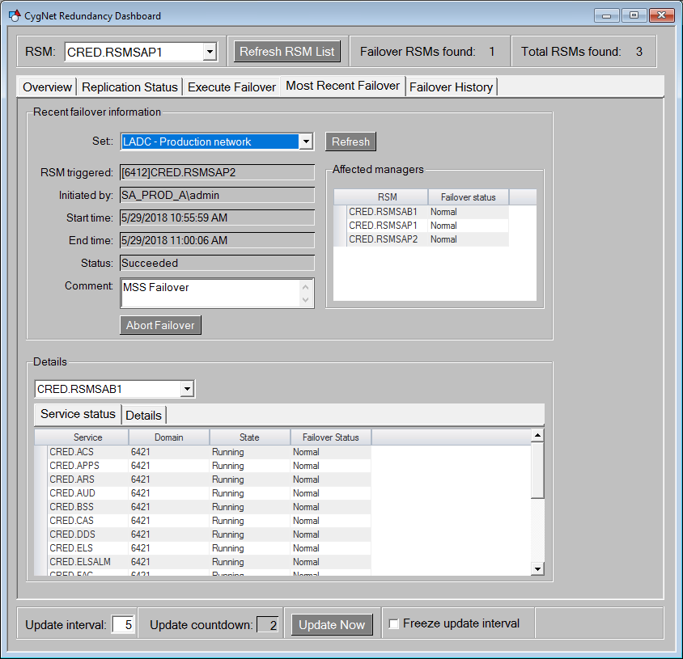Image resolution: width=683 pixels, height=659 pixels.
Task: Minimize the CygNet Redundancy Dashboard window
Action: point(606,15)
